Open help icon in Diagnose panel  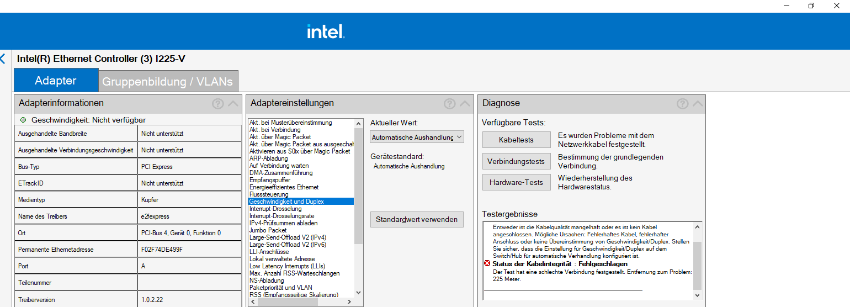[682, 103]
